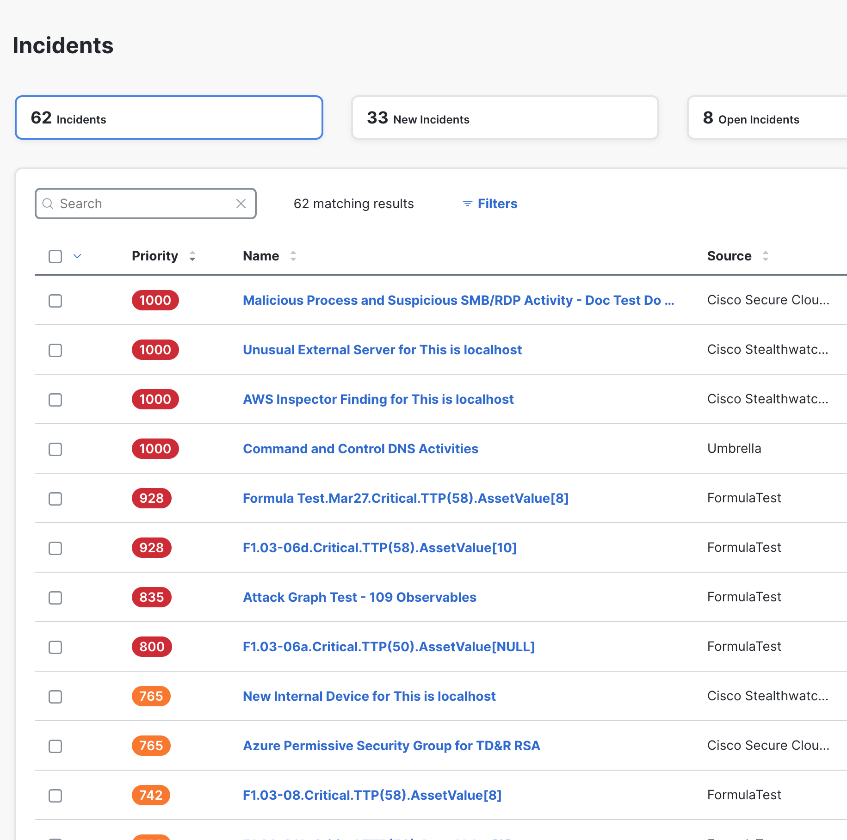Sort by Priority column arrows

[x=192, y=256]
